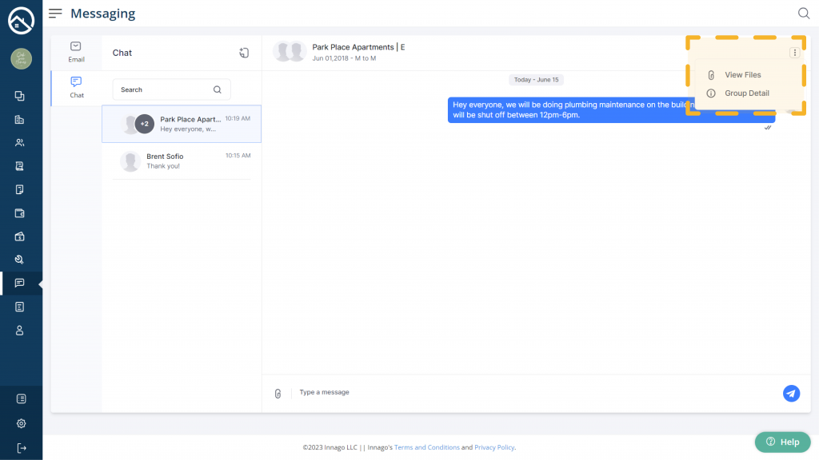Open the tenants people icon in sidebar
Viewport: 819px width, 460px height.
tap(20, 143)
